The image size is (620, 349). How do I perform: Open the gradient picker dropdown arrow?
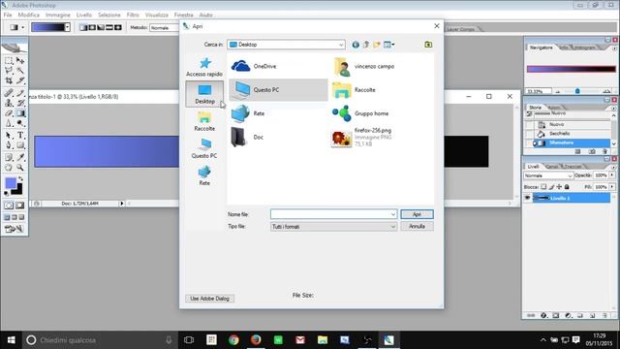68,27
